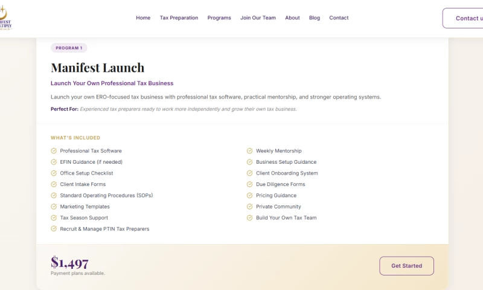Click the check icon beside EFIN Guidance
Screen dimensions: 483x290
pyautogui.click(x=54, y=162)
